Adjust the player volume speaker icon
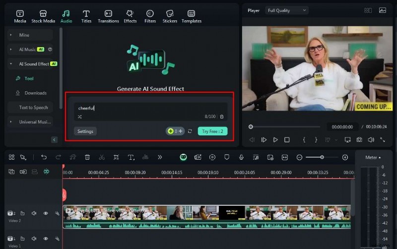 [371, 140]
